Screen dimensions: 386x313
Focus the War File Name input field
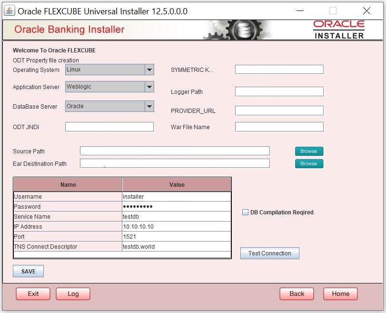(279, 127)
